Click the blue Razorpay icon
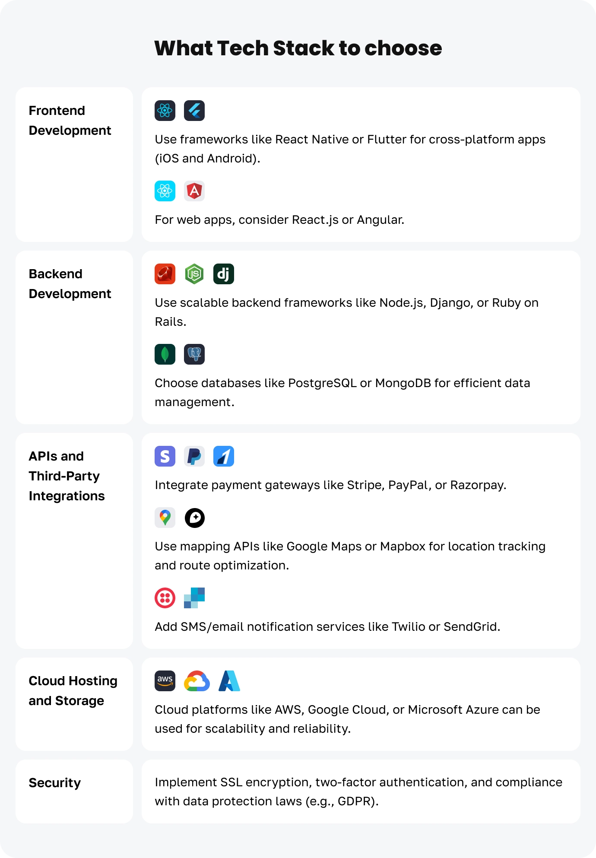Viewport: 596px width, 858px height. 224,456
